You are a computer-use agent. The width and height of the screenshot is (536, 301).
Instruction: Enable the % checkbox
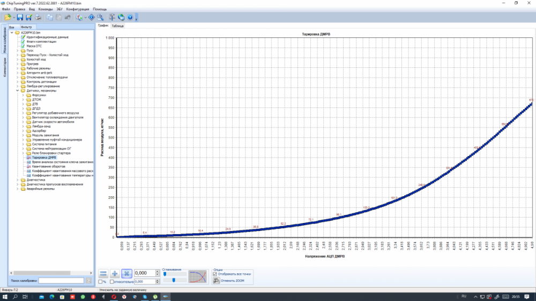coord(101,281)
